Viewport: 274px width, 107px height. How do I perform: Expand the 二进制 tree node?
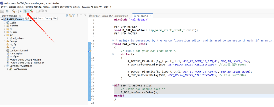[x=5, y=23]
